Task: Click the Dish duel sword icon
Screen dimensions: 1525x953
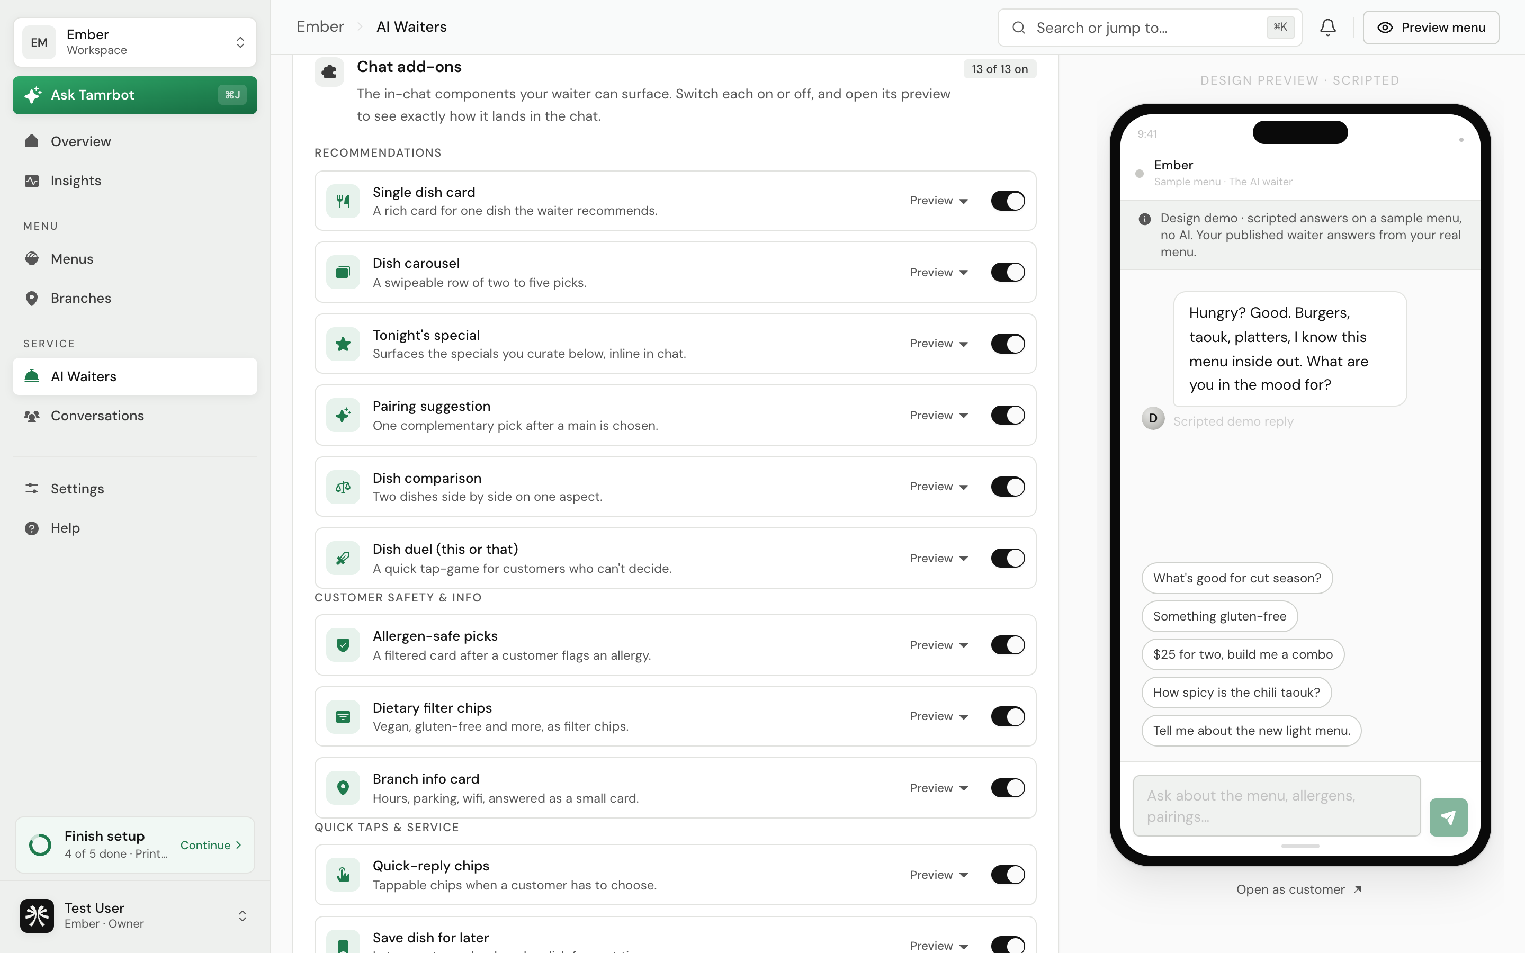Action: pos(343,559)
